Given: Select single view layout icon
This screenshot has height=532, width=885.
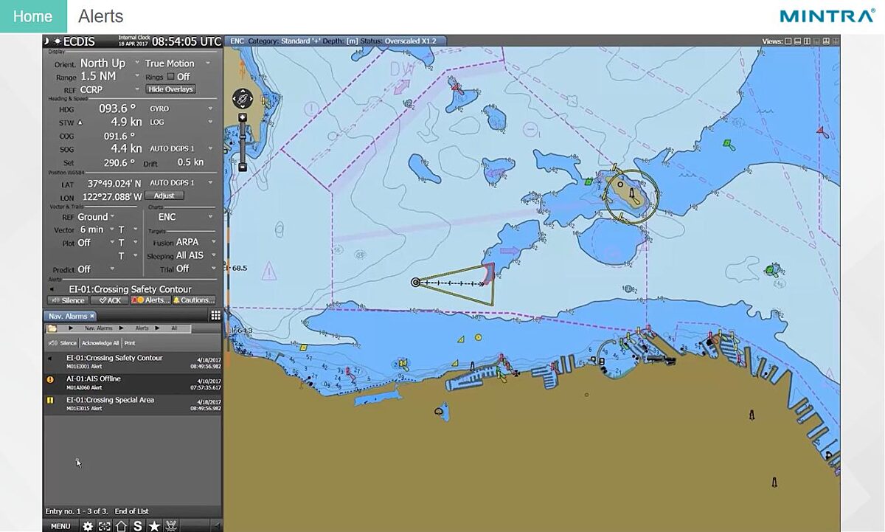Looking at the screenshot, I should tap(788, 41).
